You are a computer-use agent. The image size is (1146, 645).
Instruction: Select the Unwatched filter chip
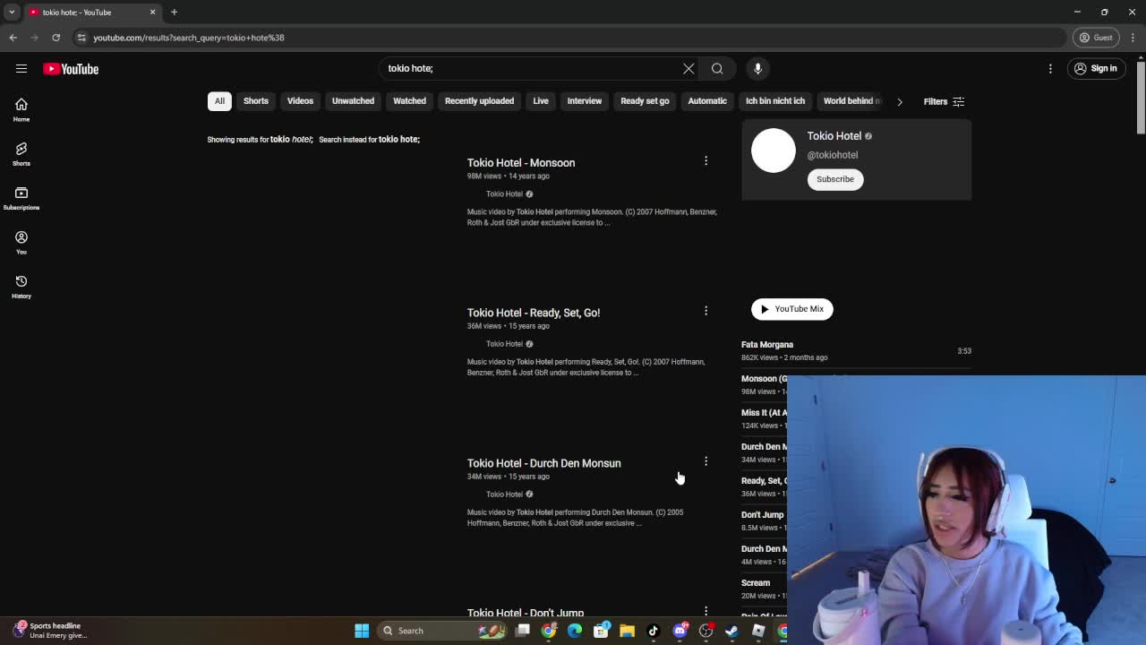(353, 101)
